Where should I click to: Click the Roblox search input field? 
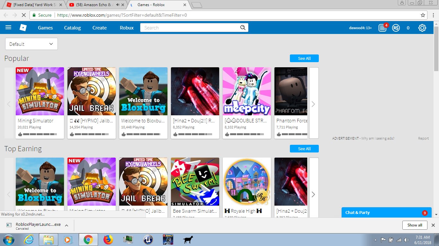190,28
